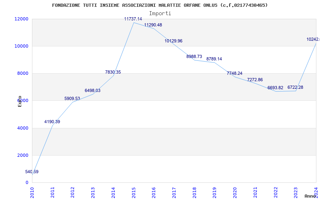
Task: Click the Fondazione Tutti Insieme chart title
Action: click(x=160, y=5)
